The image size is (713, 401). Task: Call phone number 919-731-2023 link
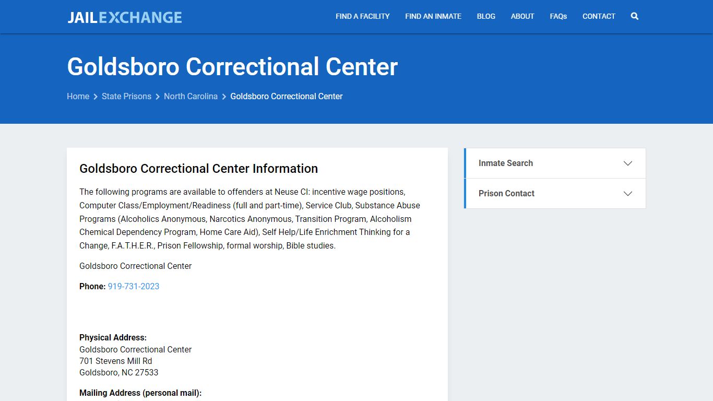tap(134, 286)
